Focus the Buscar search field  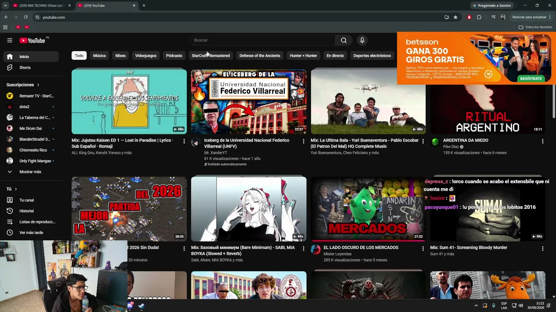(x=262, y=40)
